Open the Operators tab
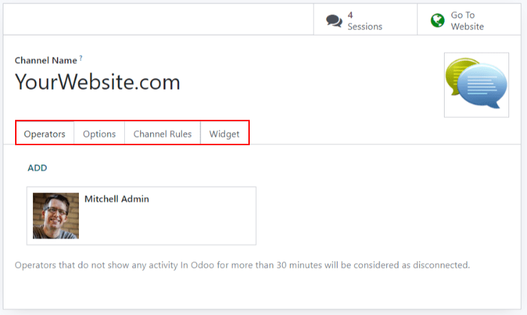527x315 pixels. (45, 134)
